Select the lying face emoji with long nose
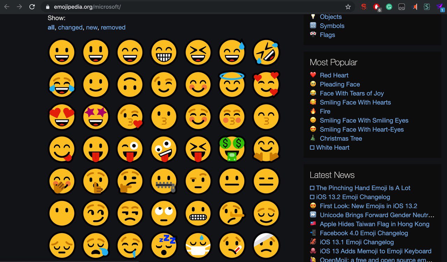The height and width of the screenshot is (262, 447). pyautogui.click(x=232, y=213)
